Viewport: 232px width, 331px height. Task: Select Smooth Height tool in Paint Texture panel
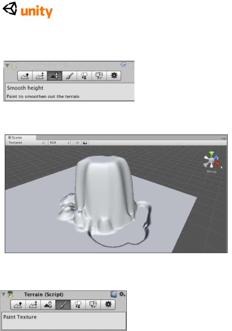click(48, 305)
